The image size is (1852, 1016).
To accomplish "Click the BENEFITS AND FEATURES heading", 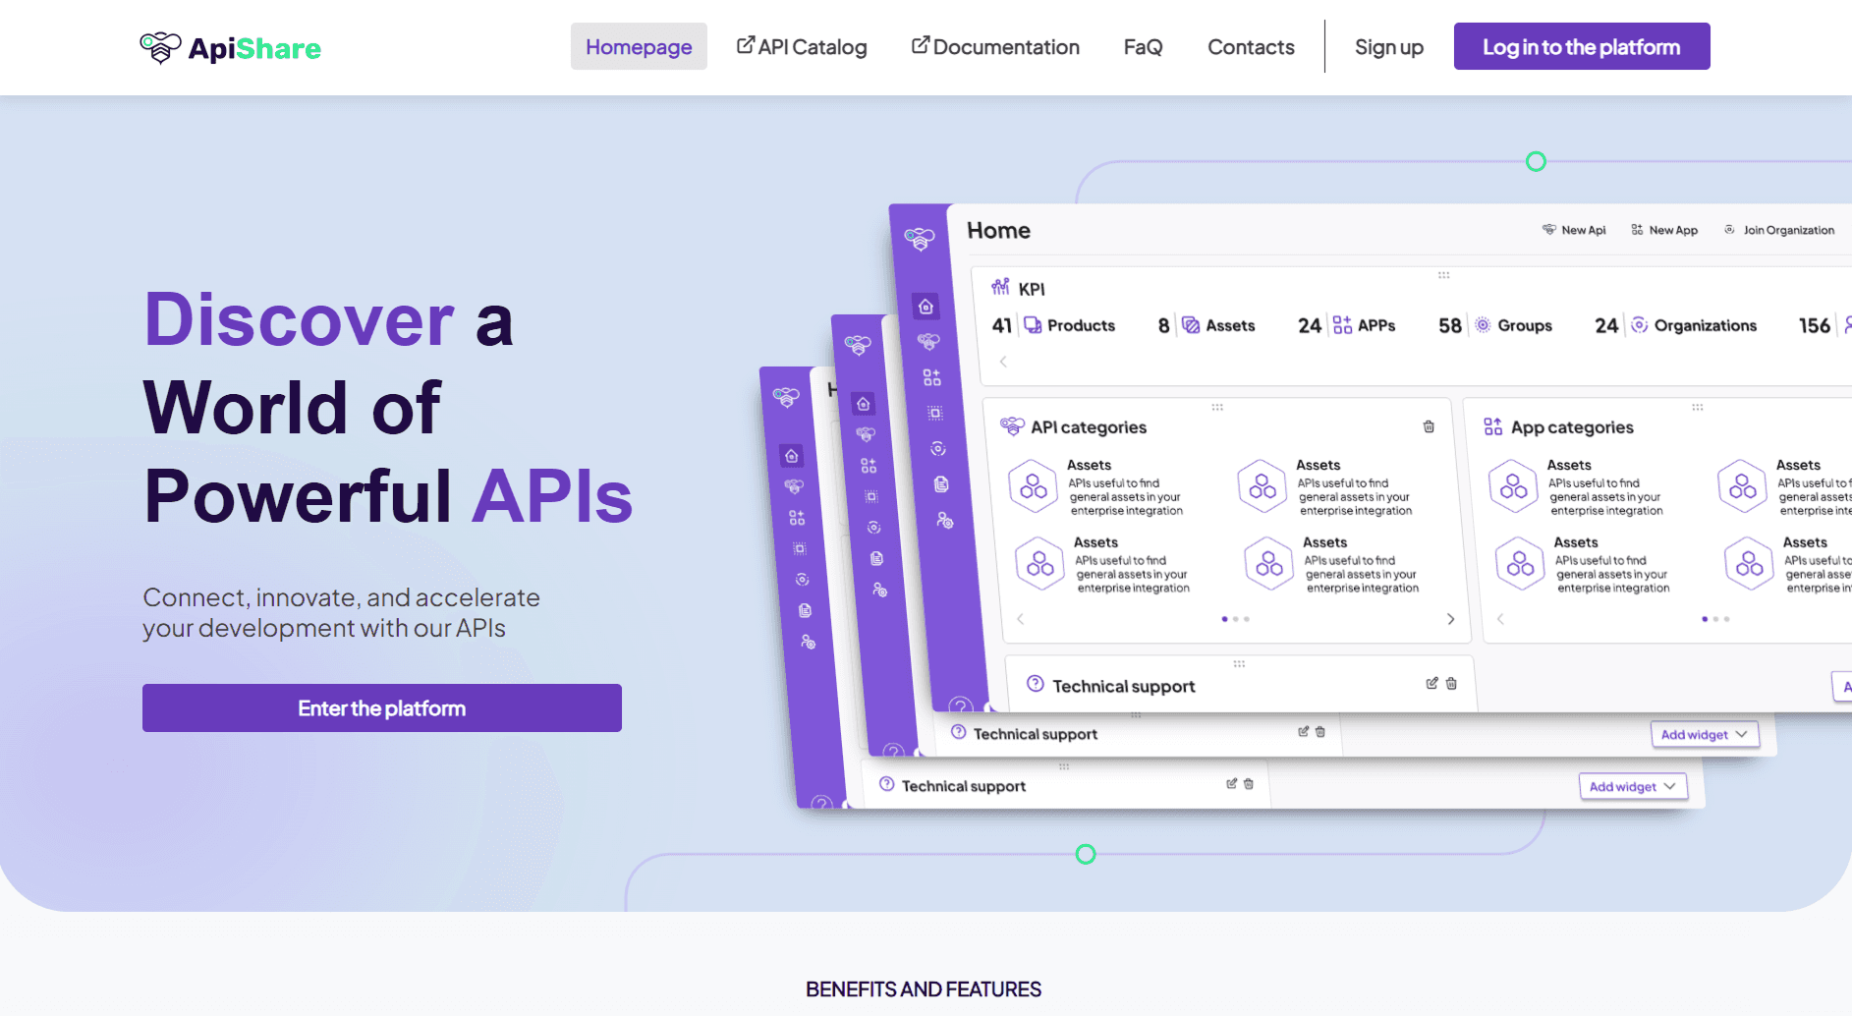I will [x=924, y=989].
